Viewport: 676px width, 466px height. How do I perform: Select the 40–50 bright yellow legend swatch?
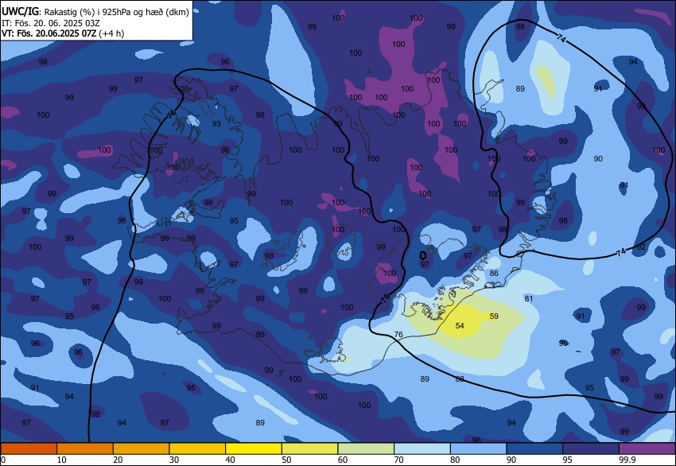tap(254, 449)
